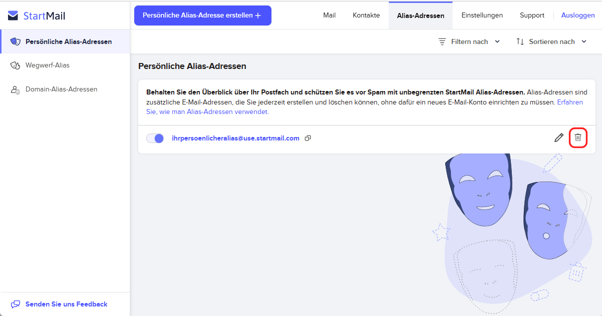Open the Einstellungen tab

482,15
